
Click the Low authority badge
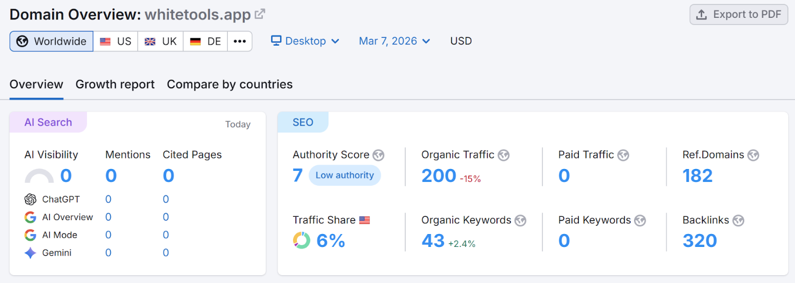click(344, 175)
